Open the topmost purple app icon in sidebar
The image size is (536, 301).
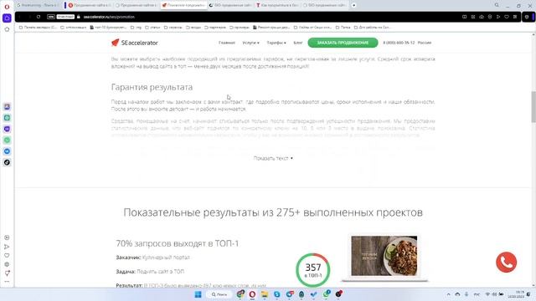pos(7,107)
